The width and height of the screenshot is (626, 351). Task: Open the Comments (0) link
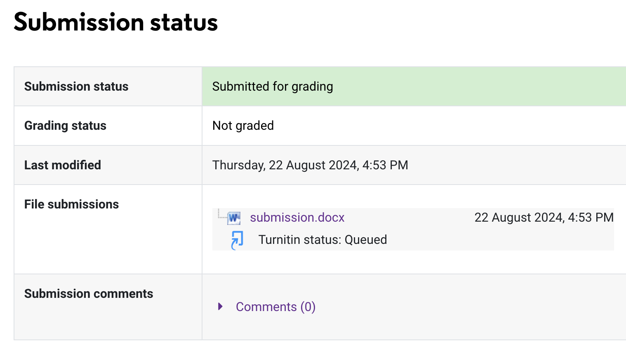click(x=275, y=307)
